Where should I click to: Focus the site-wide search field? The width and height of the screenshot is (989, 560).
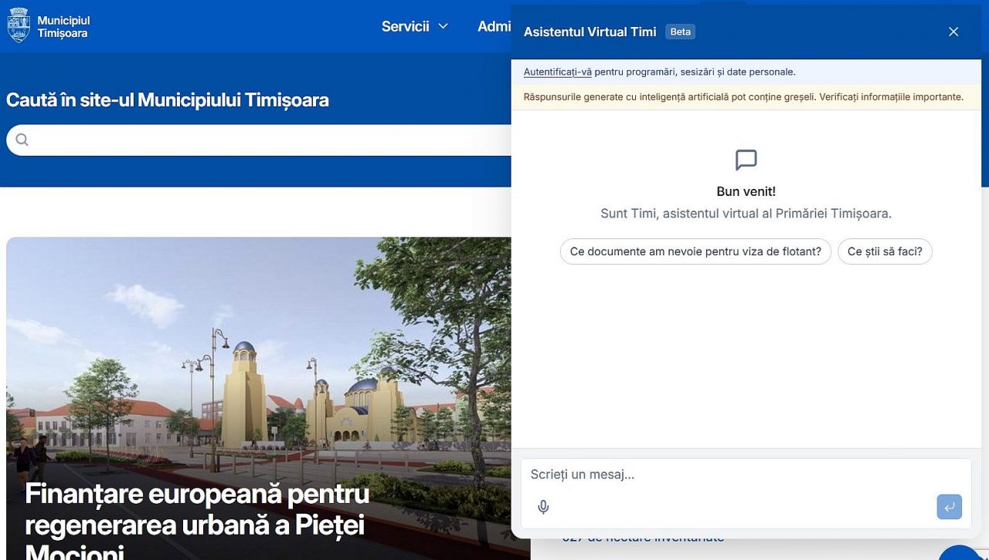pyautogui.click(x=259, y=140)
